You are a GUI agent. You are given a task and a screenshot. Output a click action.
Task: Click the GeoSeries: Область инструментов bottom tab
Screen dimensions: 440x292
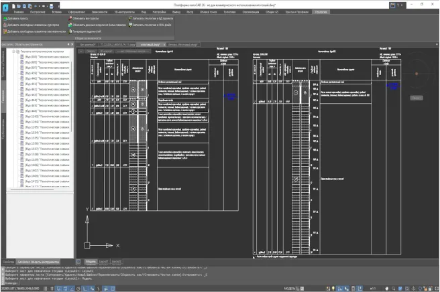[38, 261]
